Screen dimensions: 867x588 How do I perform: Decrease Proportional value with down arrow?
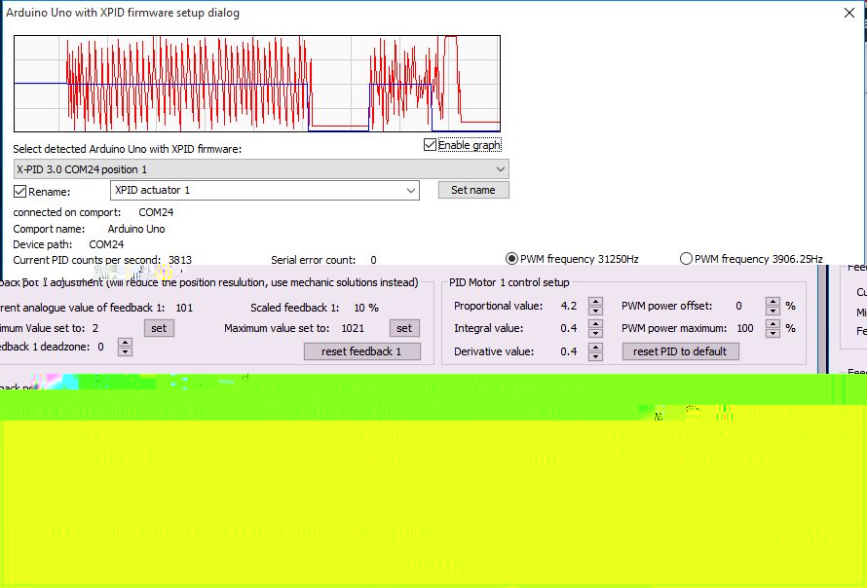coord(596,311)
